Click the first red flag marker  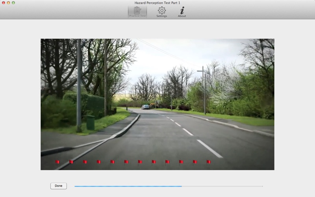pos(57,162)
